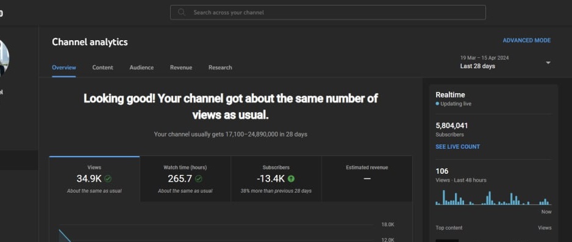This screenshot has width=572, height=242.
Task: Click the '17,100–24,890,000 in 28 days' text
Action: coord(266,134)
